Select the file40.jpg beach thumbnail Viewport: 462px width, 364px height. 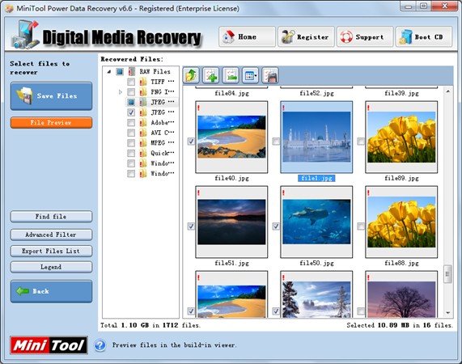click(231, 137)
